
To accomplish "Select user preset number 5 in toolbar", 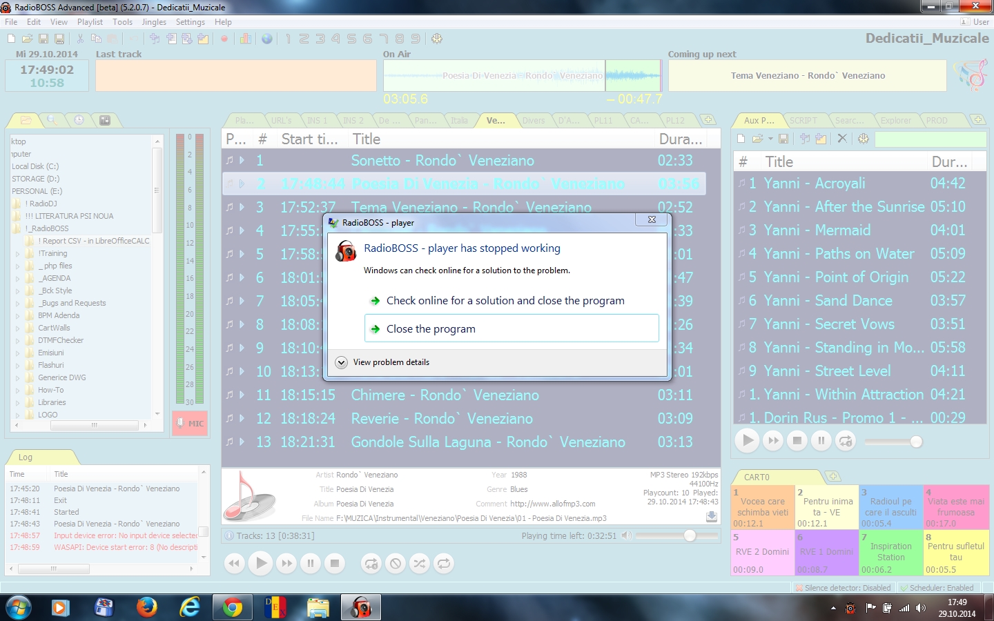I will (351, 39).
